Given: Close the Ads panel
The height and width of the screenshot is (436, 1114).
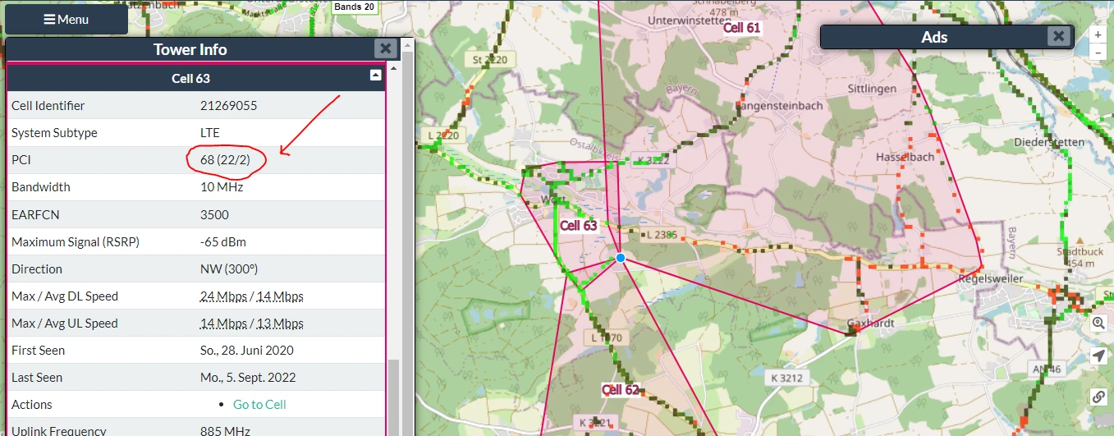Looking at the screenshot, I should click(x=1059, y=36).
